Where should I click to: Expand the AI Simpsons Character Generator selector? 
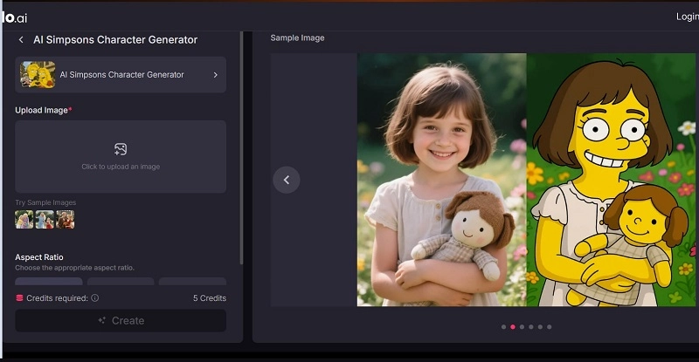(x=215, y=75)
